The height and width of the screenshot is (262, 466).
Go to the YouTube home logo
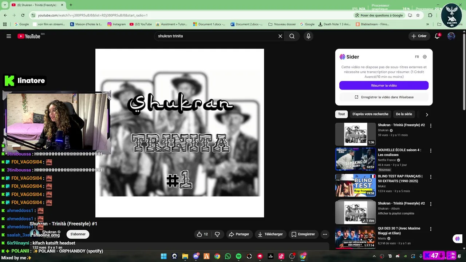click(29, 36)
